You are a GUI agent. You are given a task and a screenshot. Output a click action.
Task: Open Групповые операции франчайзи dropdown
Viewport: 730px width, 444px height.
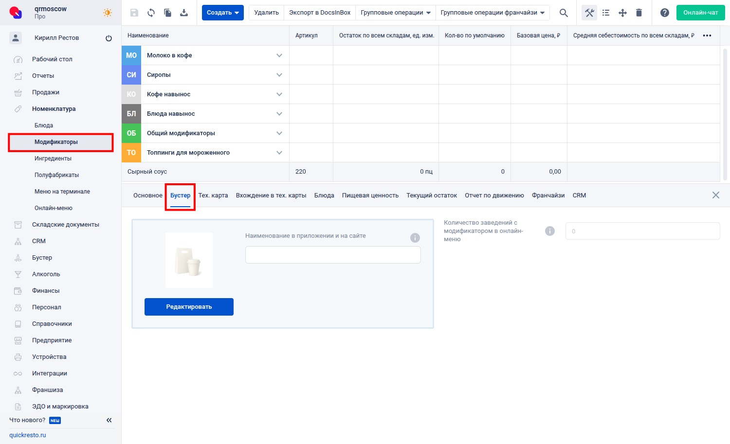[493, 13]
